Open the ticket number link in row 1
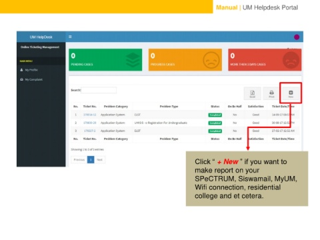Image resolution: width=320 pixels, height=240 pixels. [x=89, y=115]
